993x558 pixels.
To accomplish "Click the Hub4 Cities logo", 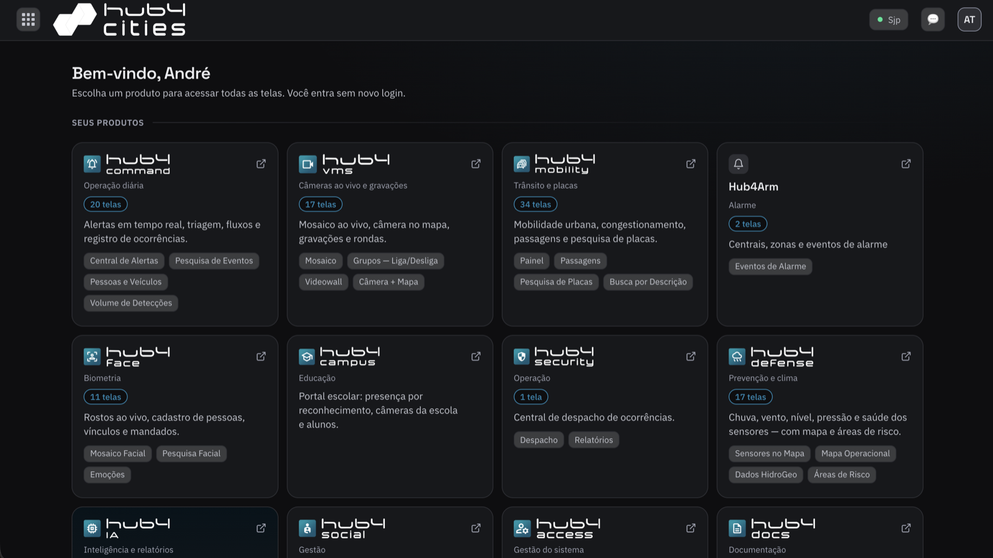I will pyautogui.click(x=119, y=19).
